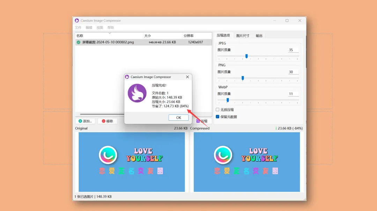Image resolution: width=377 pixels, height=211 pixels.
Task: Click the 压缩 button
Action: point(202,121)
